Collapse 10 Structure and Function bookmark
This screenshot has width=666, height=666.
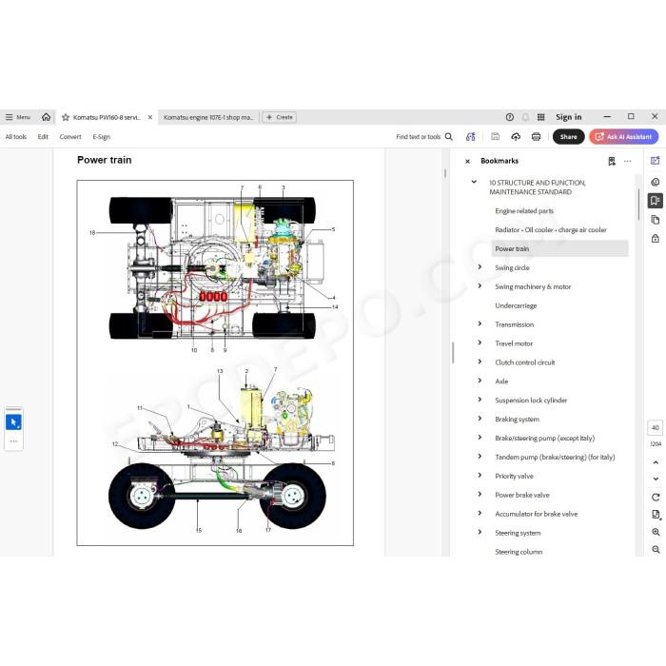click(x=474, y=182)
